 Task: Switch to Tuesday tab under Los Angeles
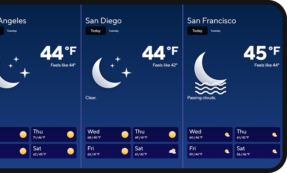(12, 31)
